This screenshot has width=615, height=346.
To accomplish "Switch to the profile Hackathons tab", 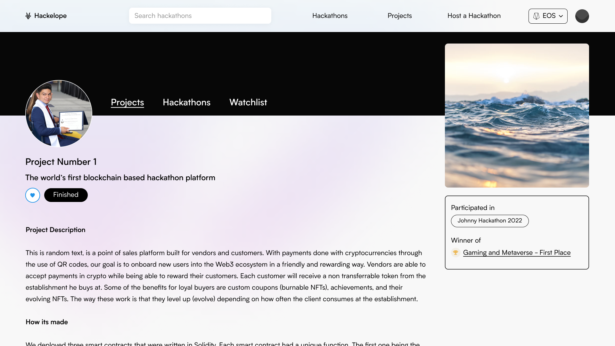I will point(186,102).
